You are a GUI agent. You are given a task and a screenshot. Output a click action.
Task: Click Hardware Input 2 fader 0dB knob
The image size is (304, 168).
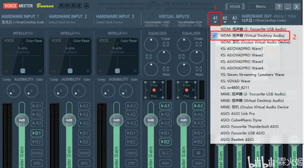69,120
